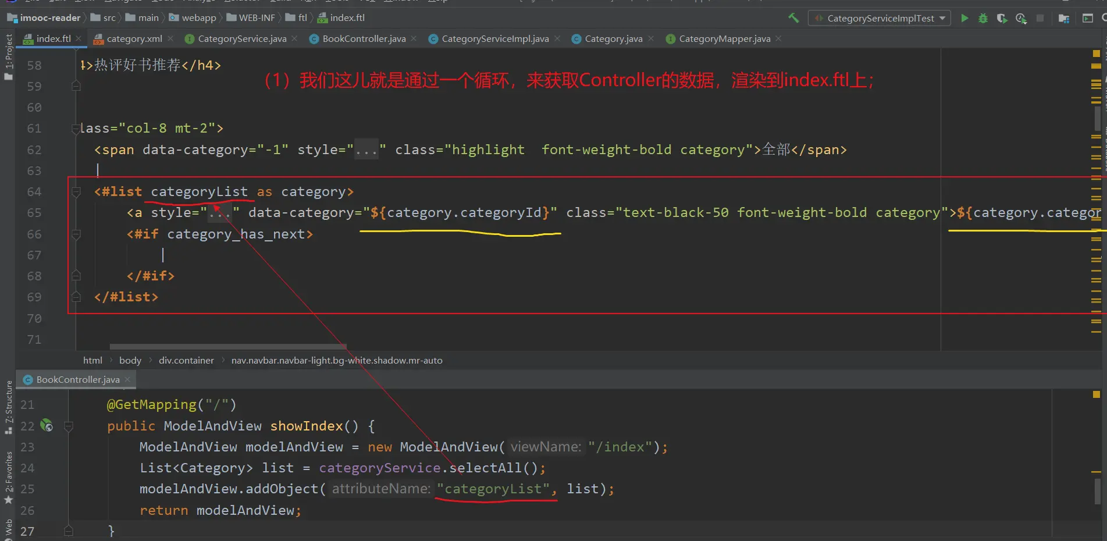The height and width of the screenshot is (541, 1107).
Task: Run with Coverage using shield icon
Action: [1002, 18]
